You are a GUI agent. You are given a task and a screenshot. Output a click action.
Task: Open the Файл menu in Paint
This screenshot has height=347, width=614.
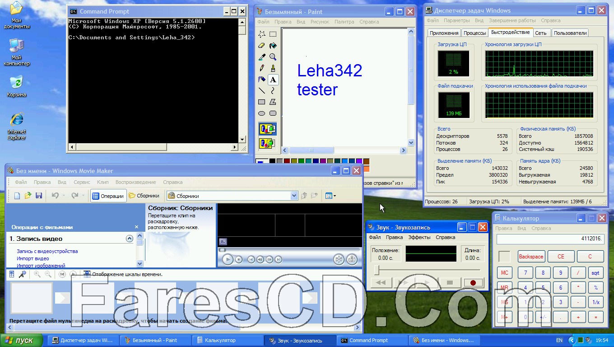pyautogui.click(x=263, y=22)
